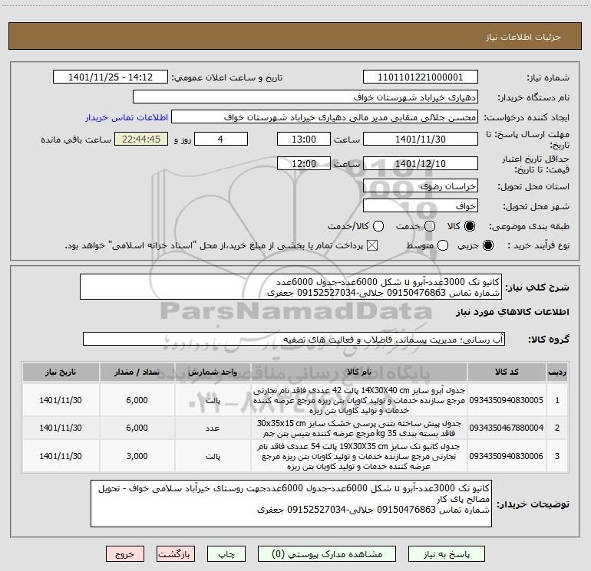Image resolution: width=591 pixels, height=571 pixels.
Task: Select the کالا/خدمت radio button
Action: 378,226
